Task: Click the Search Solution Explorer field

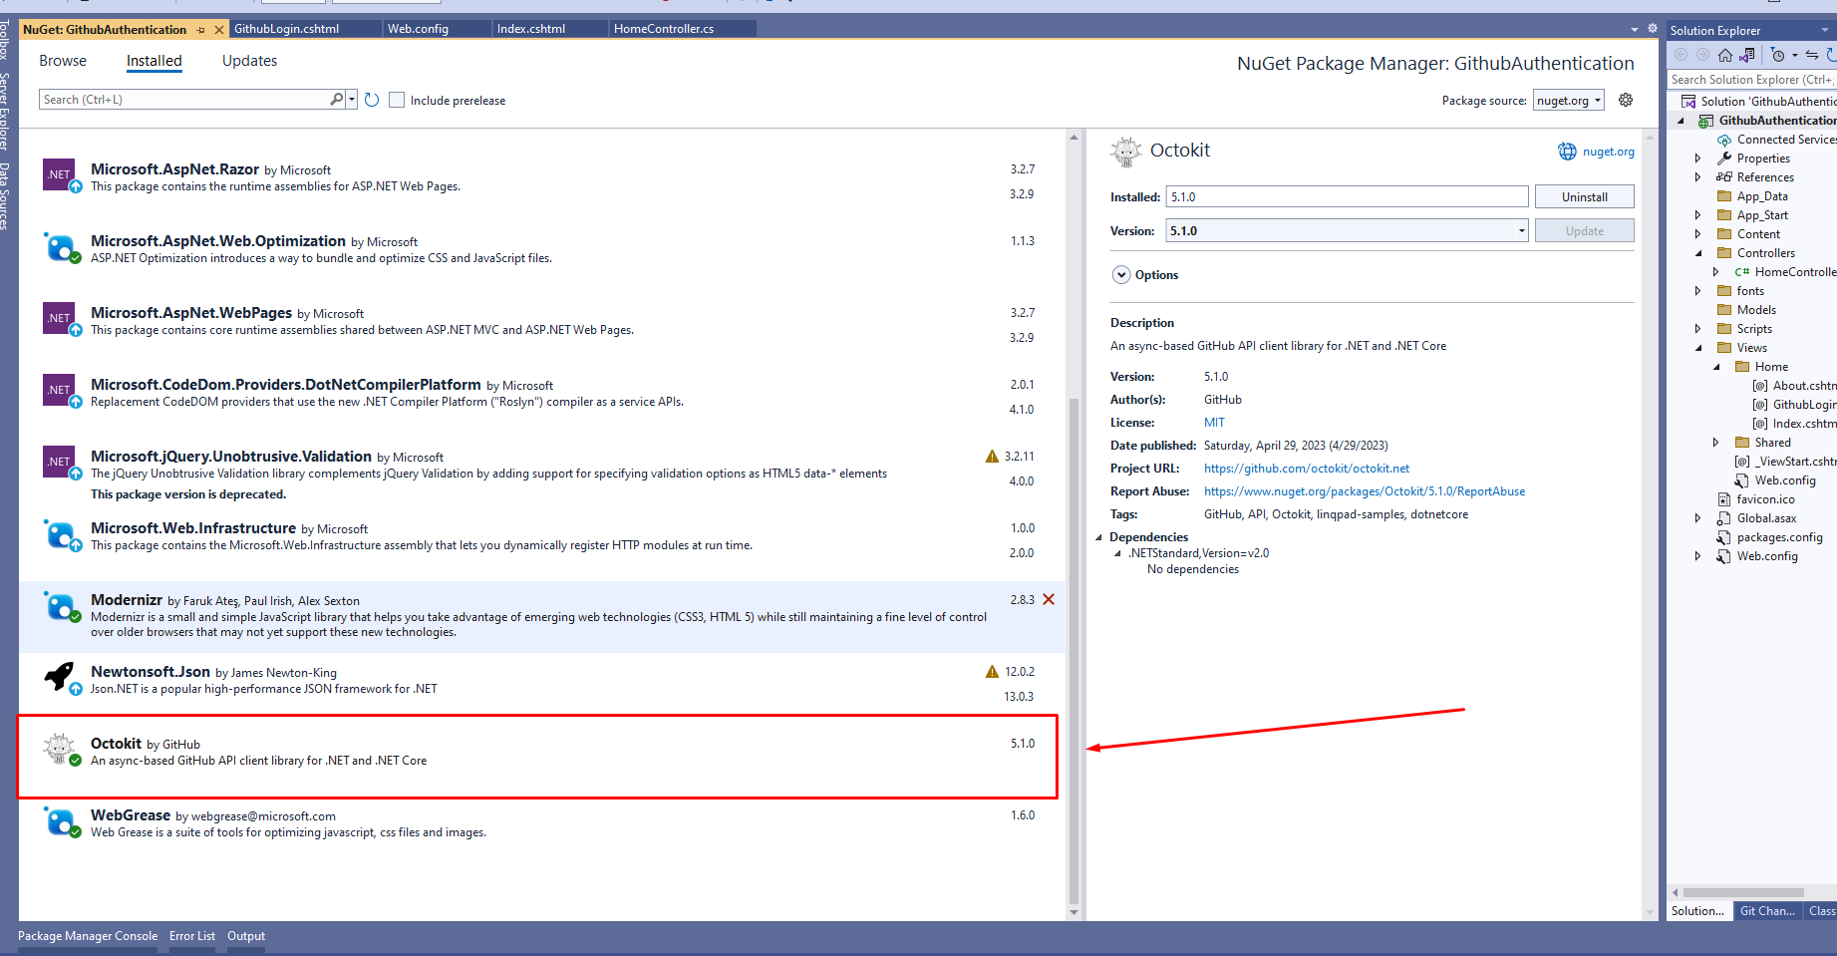Action: coord(1751,80)
